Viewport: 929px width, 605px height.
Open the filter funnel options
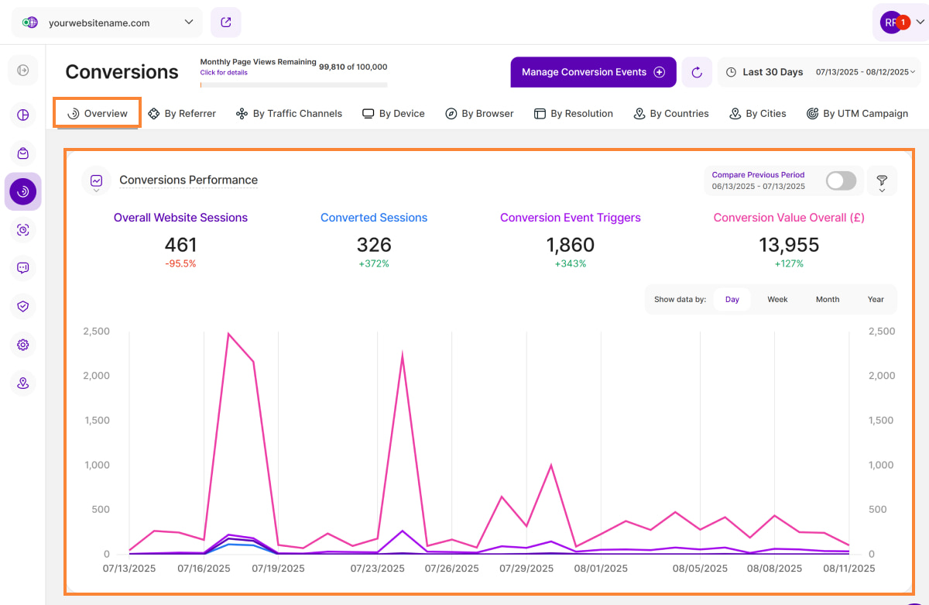(x=882, y=181)
